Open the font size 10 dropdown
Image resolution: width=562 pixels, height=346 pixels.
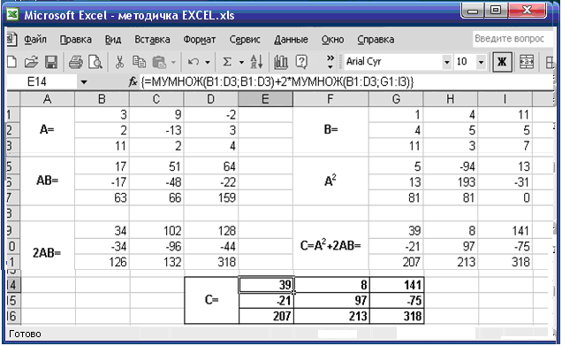482,62
